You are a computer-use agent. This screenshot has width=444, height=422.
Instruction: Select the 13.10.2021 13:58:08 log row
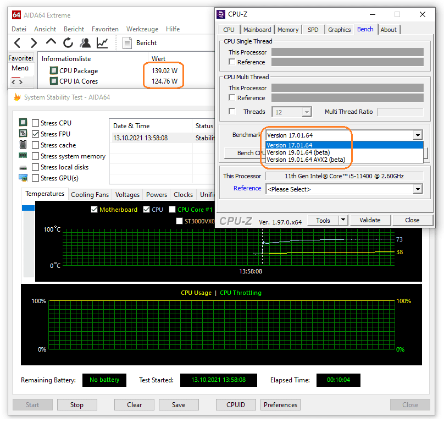163,138
